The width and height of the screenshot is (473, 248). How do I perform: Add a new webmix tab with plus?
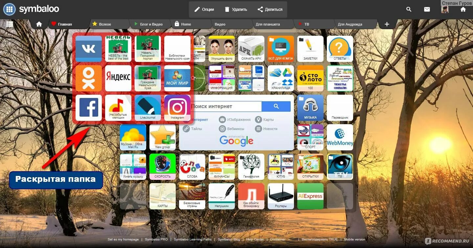[387, 24]
